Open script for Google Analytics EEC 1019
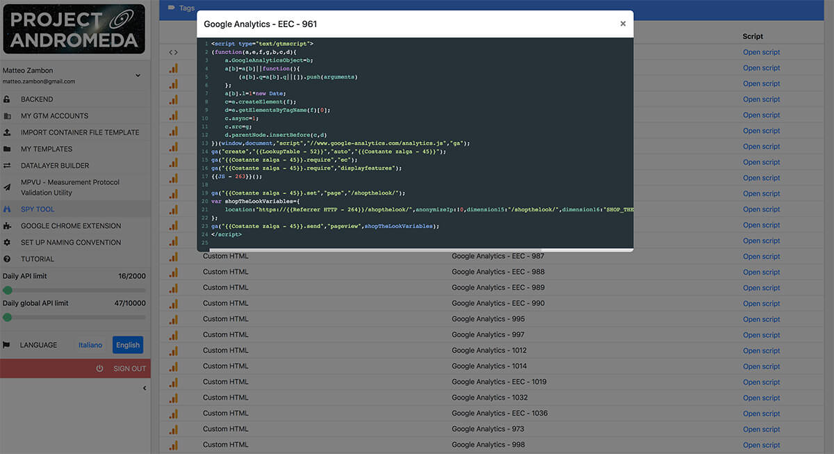This screenshot has height=454, width=834. point(762,382)
